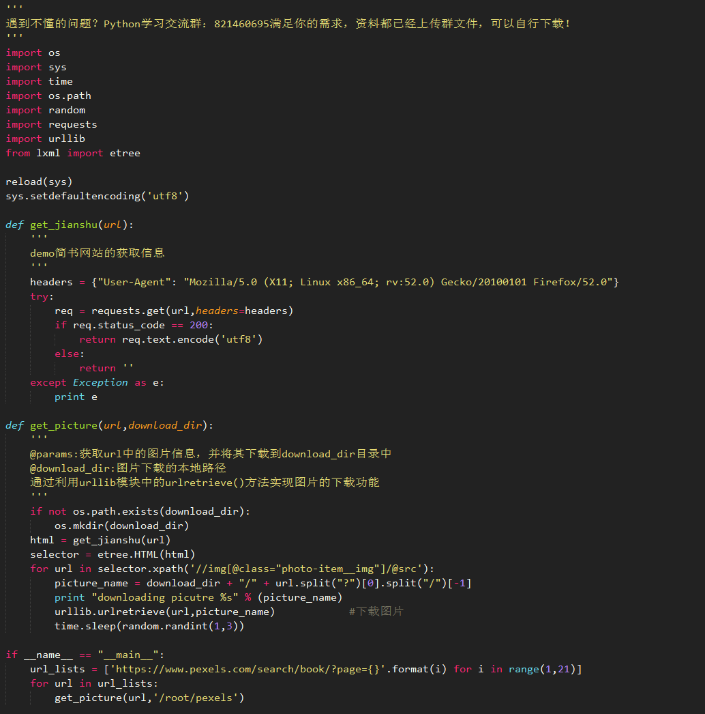Click the 'except Exception as e:' line

(x=97, y=382)
